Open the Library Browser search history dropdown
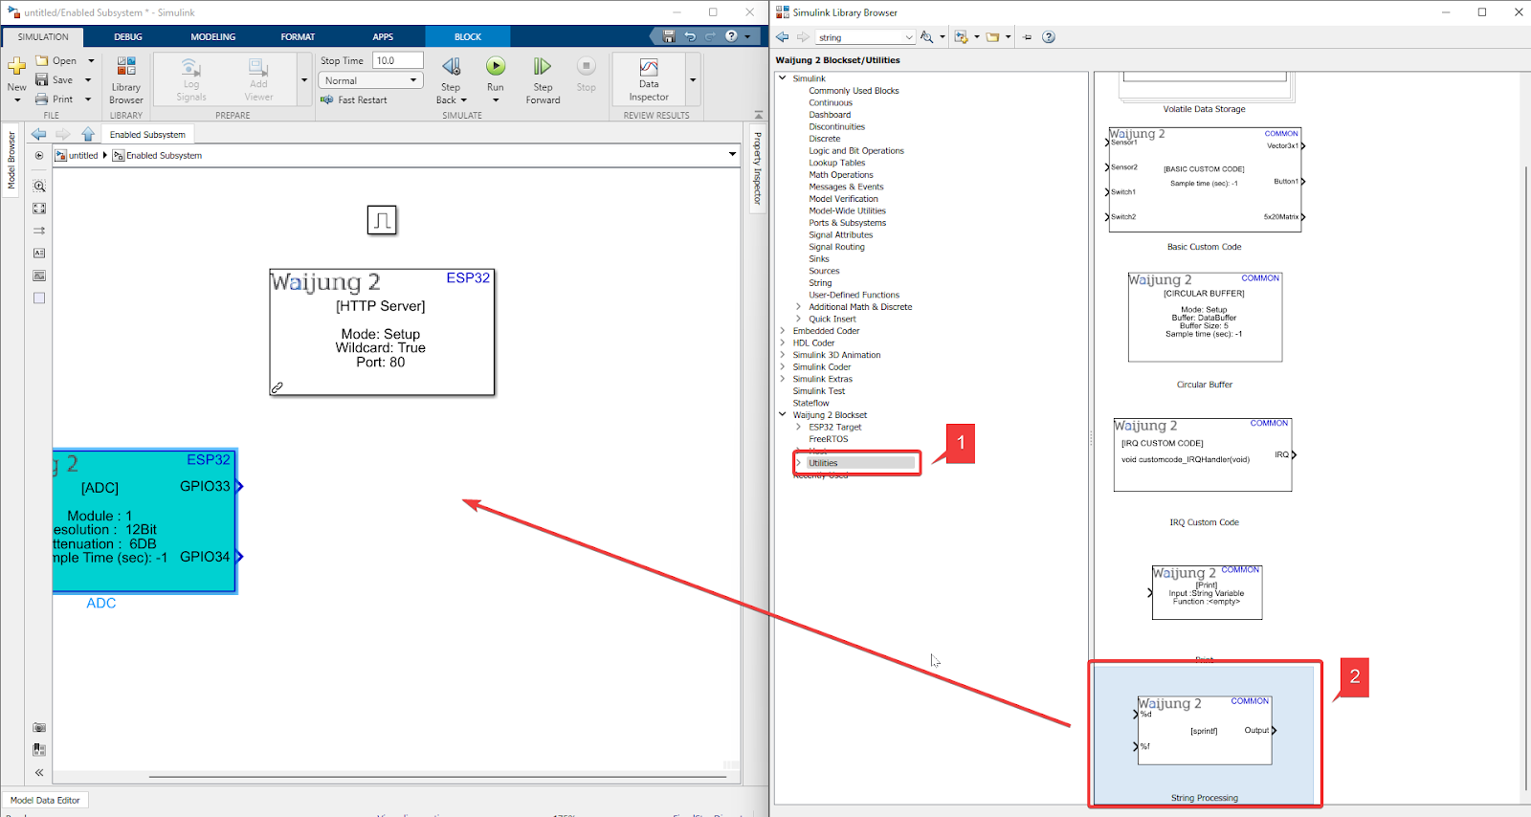 [908, 37]
